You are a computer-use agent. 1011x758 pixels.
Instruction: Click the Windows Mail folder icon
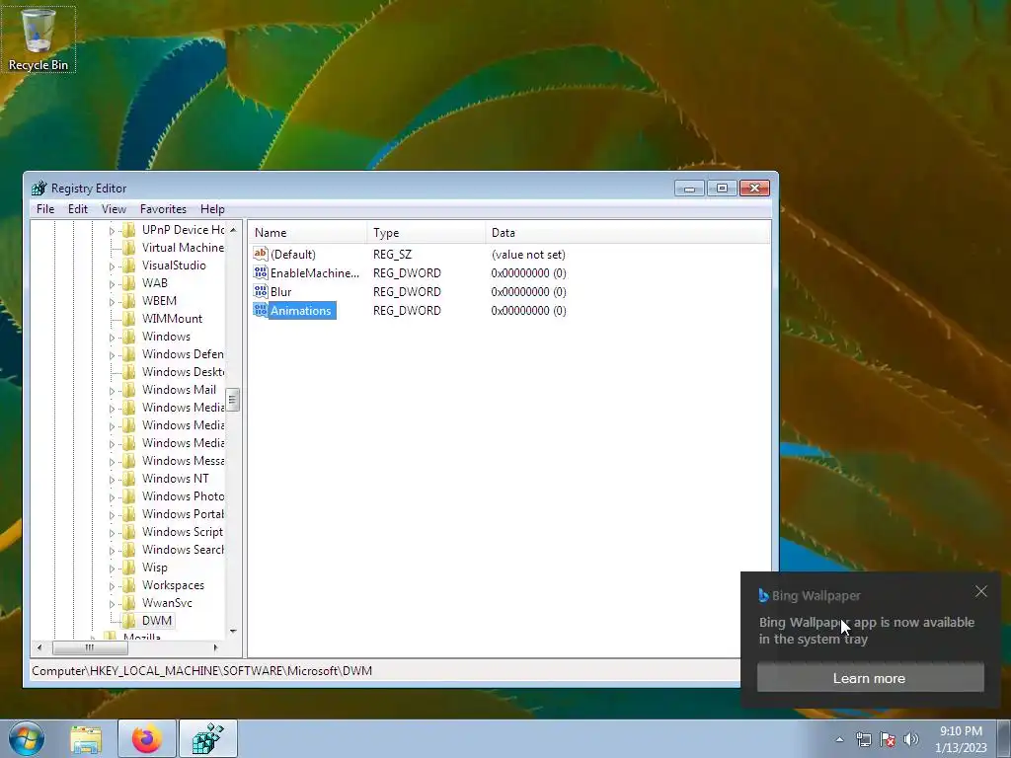[x=129, y=389]
